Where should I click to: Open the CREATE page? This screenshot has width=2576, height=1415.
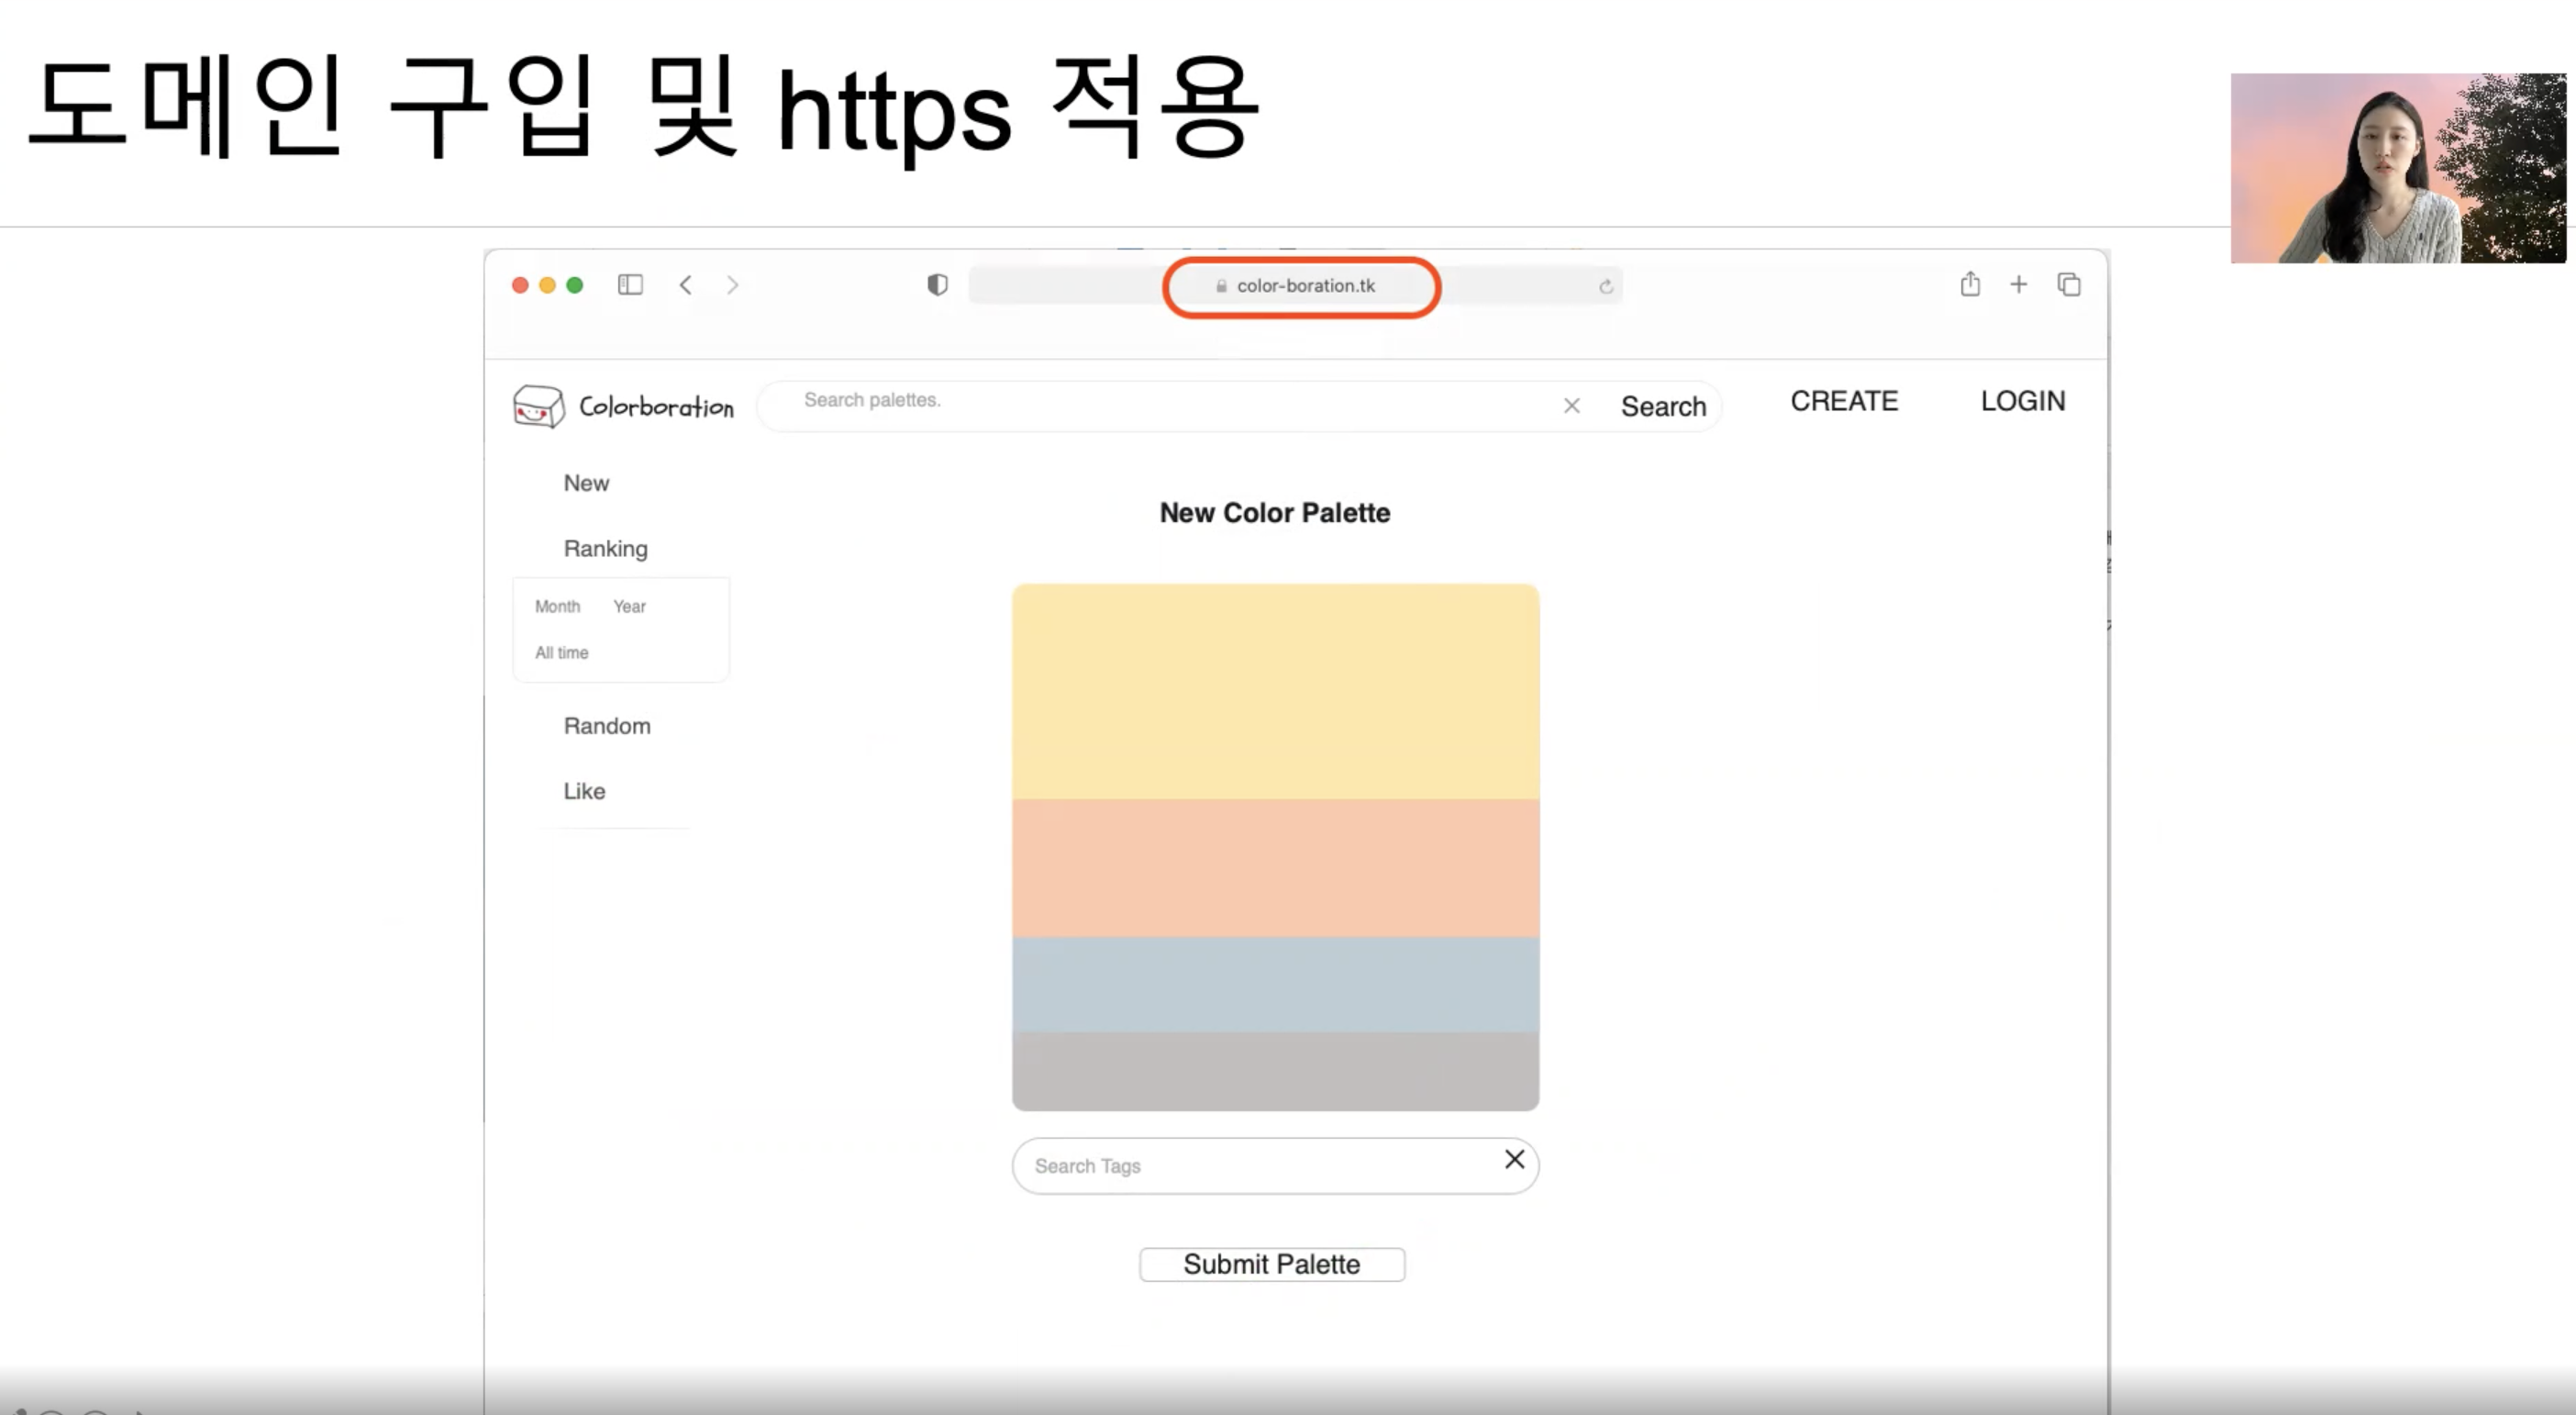(1844, 401)
